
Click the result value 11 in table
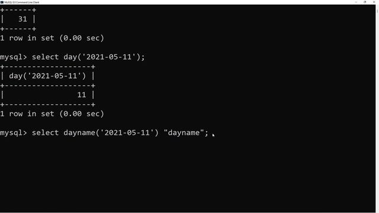coord(82,95)
